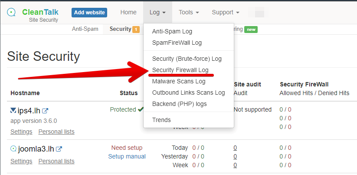
Task: Switch to the Anti-Spam tab
Action: [x=85, y=29]
